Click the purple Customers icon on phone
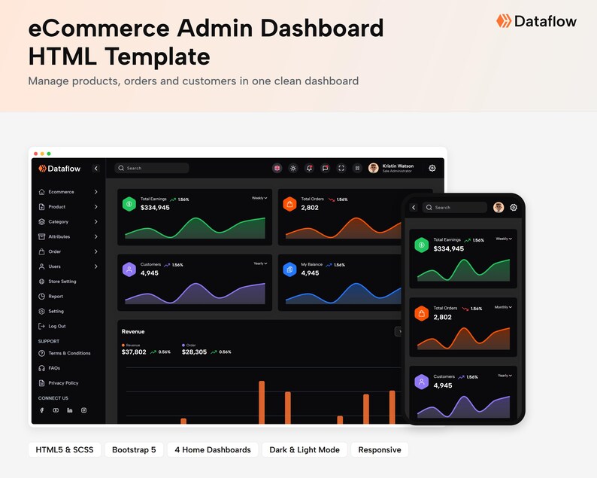 click(422, 382)
